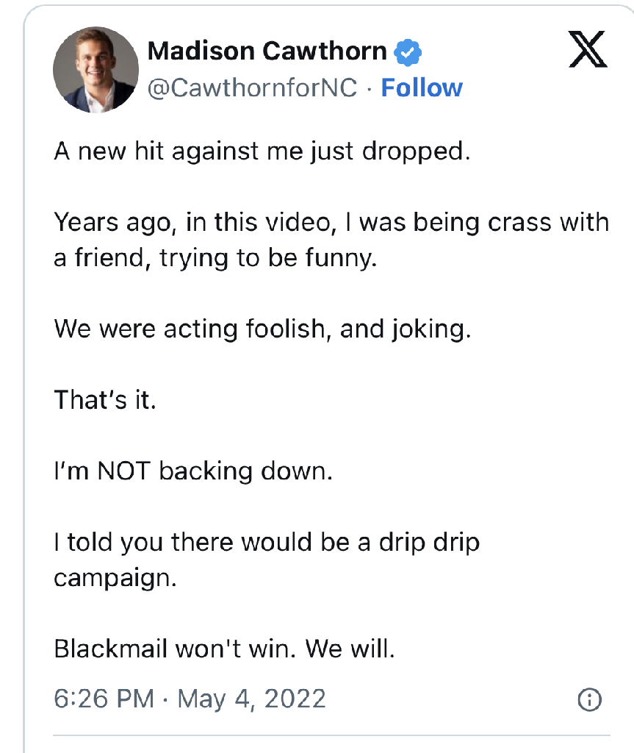
Task: Click the 'I'm NOT backing down.' line
Action: (193, 471)
